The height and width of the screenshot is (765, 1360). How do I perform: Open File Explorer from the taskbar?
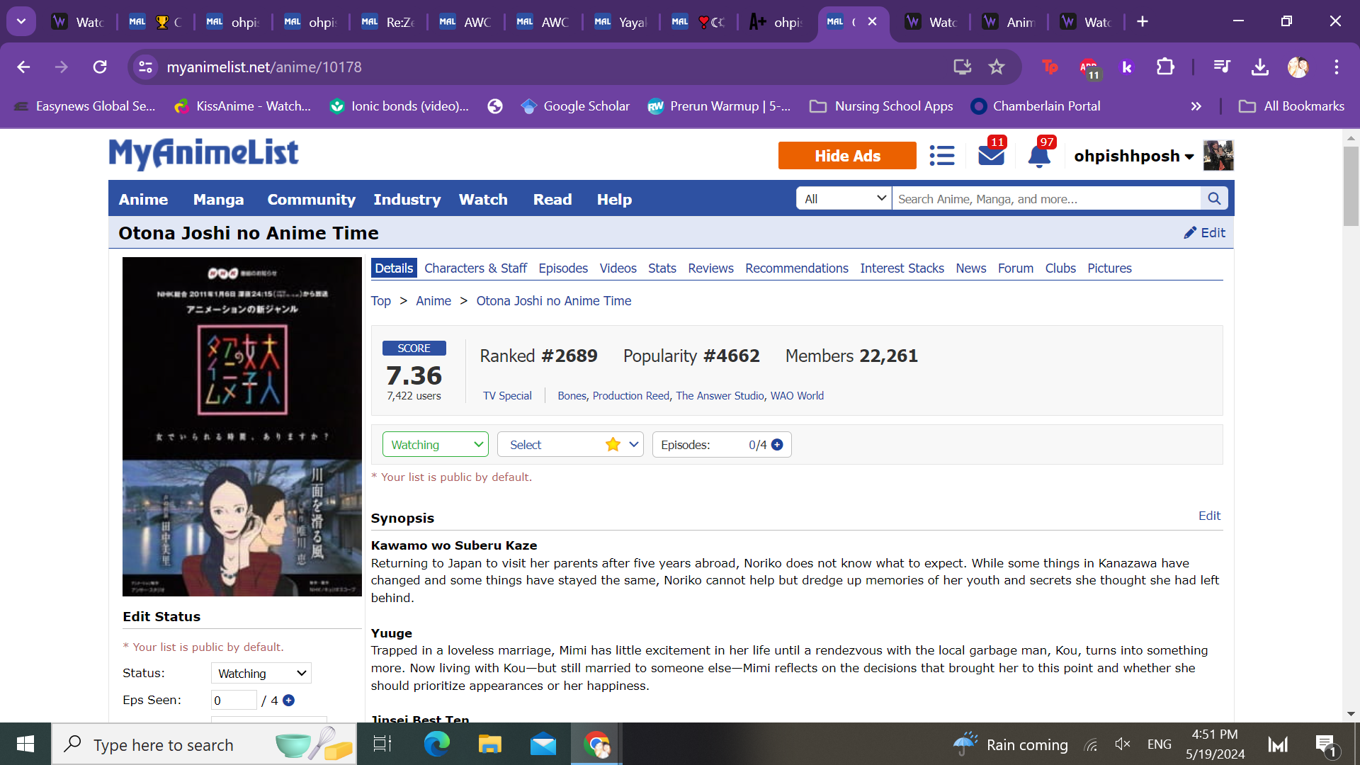[489, 744]
